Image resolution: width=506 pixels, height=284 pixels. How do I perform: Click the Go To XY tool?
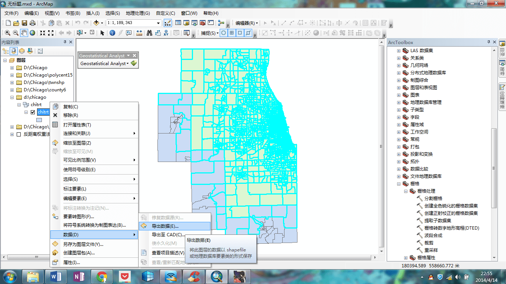pyautogui.click(x=166, y=33)
